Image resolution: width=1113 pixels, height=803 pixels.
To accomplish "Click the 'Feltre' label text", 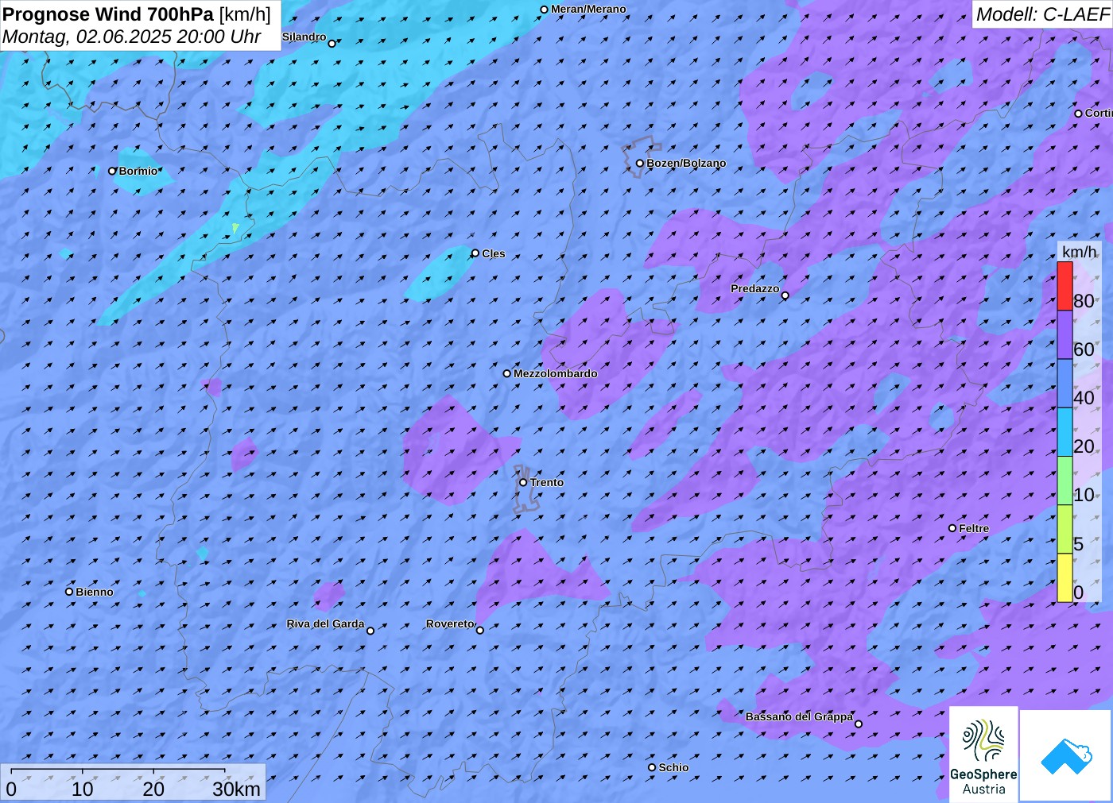I will click(x=974, y=528).
